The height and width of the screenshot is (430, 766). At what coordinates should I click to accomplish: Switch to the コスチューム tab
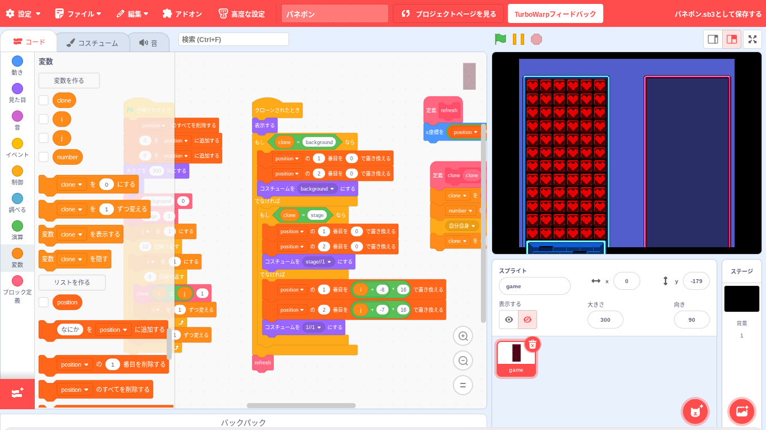[x=92, y=43]
